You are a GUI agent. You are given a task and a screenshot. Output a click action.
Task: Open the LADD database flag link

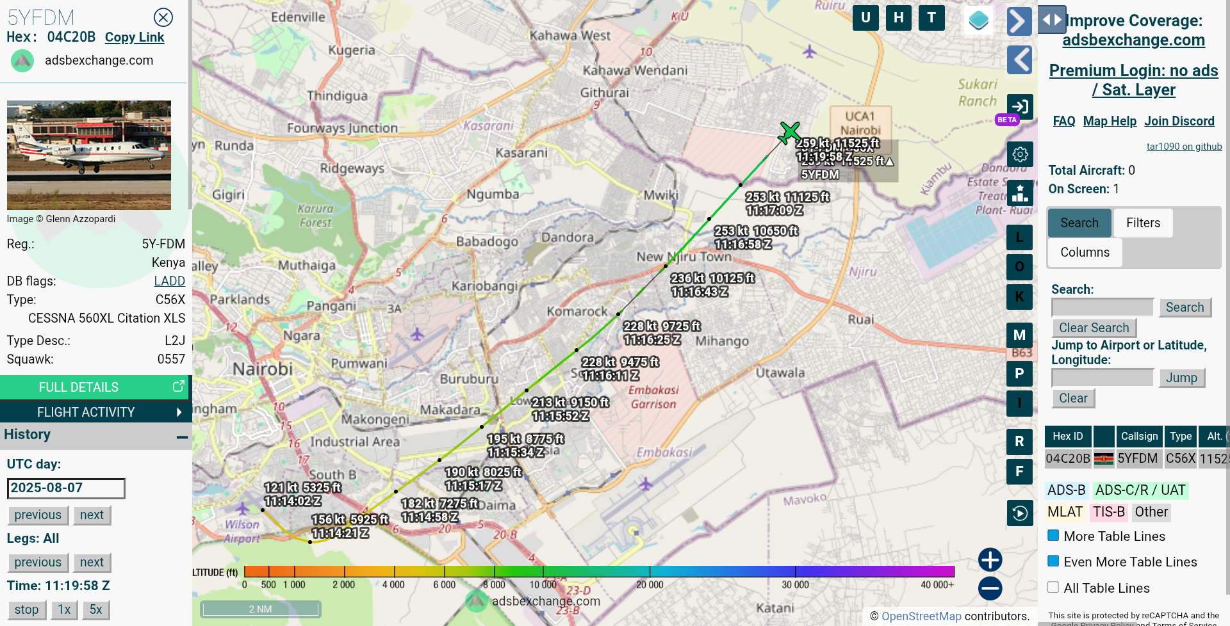(170, 281)
